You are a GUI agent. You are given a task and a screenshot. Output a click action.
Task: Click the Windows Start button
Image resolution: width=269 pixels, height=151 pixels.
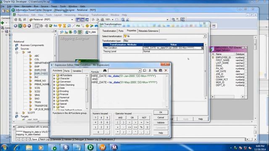click(4, 147)
